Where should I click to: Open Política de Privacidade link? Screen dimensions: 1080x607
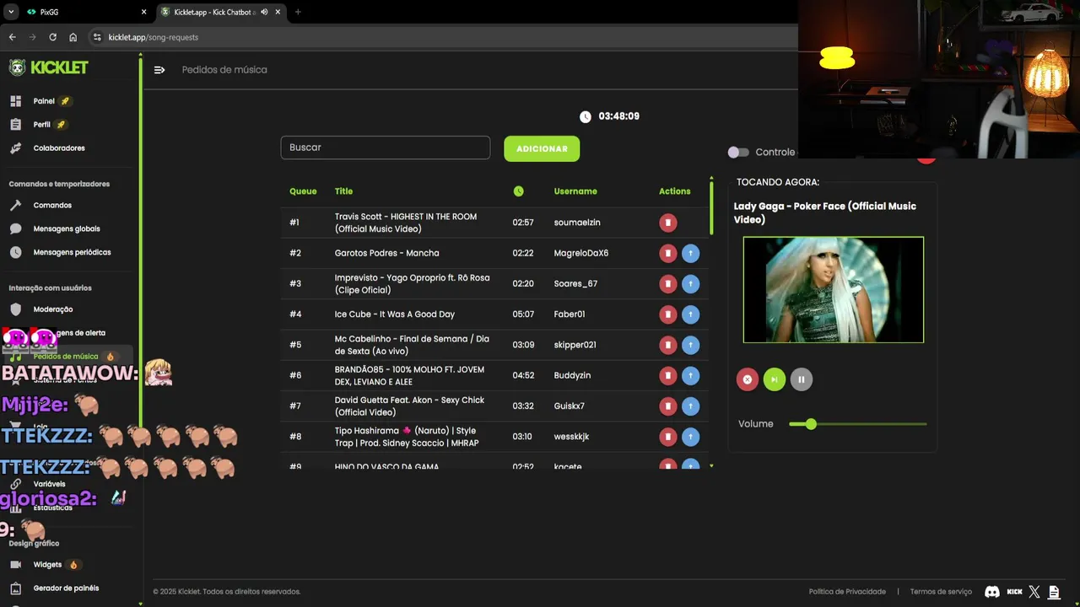[847, 592]
